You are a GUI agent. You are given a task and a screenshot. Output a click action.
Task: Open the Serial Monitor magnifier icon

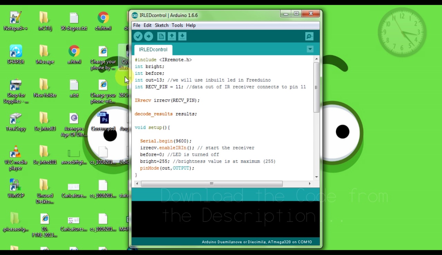click(x=309, y=36)
